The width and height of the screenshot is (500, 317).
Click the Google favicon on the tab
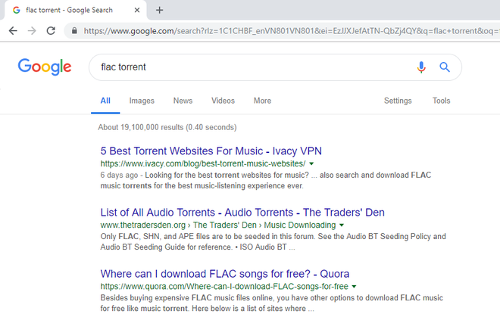click(x=16, y=10)
